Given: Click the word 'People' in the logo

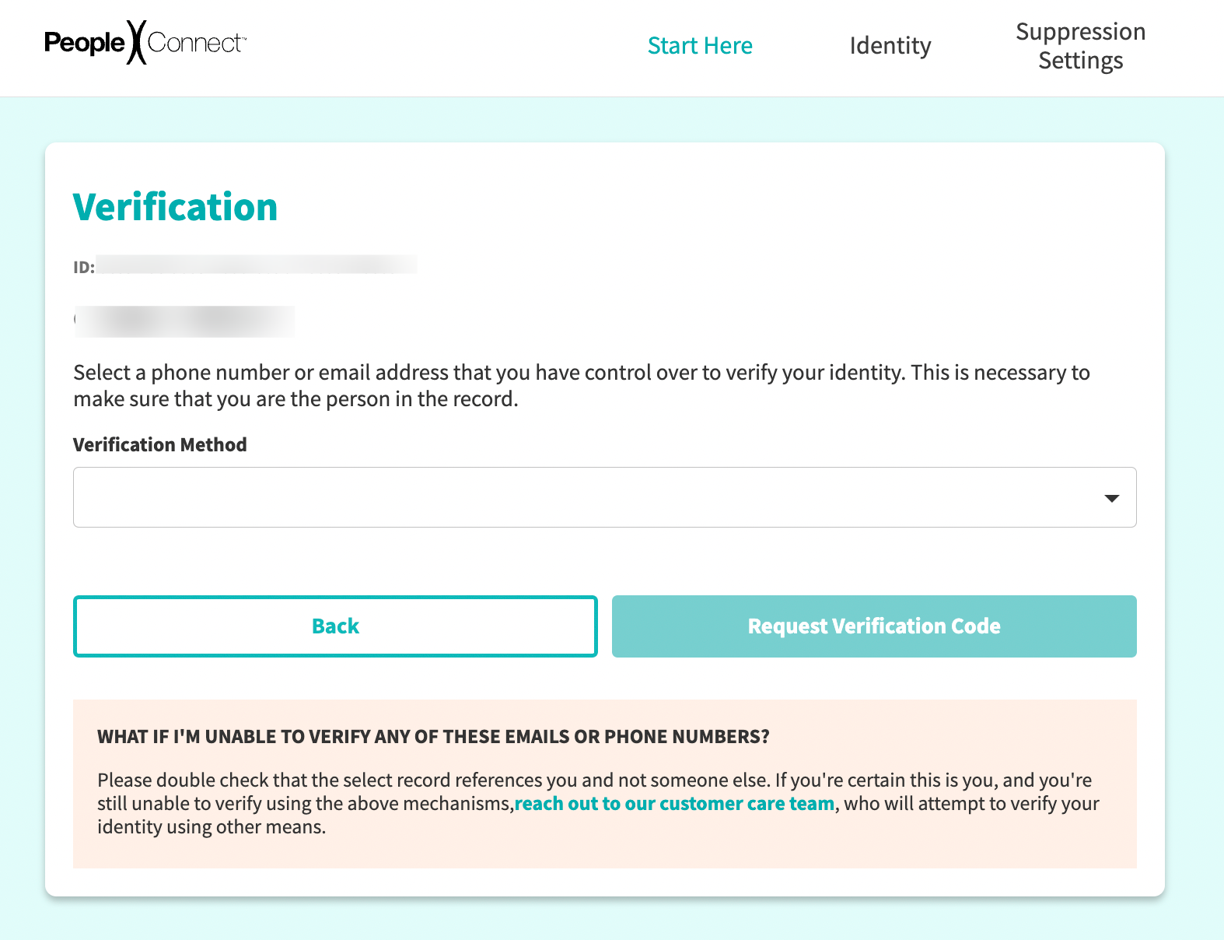Looking at the screenshot, I should [84, 43].
